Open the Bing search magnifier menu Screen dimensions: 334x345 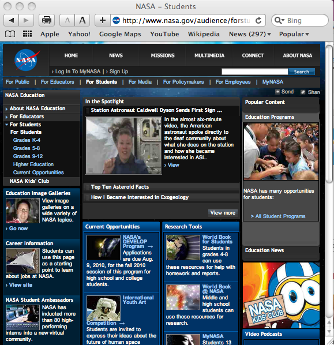279,20
